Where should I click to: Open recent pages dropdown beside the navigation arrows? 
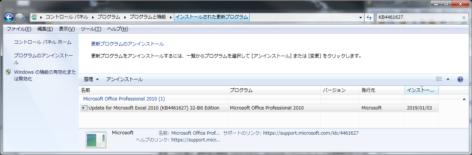[x=27, y=18]
